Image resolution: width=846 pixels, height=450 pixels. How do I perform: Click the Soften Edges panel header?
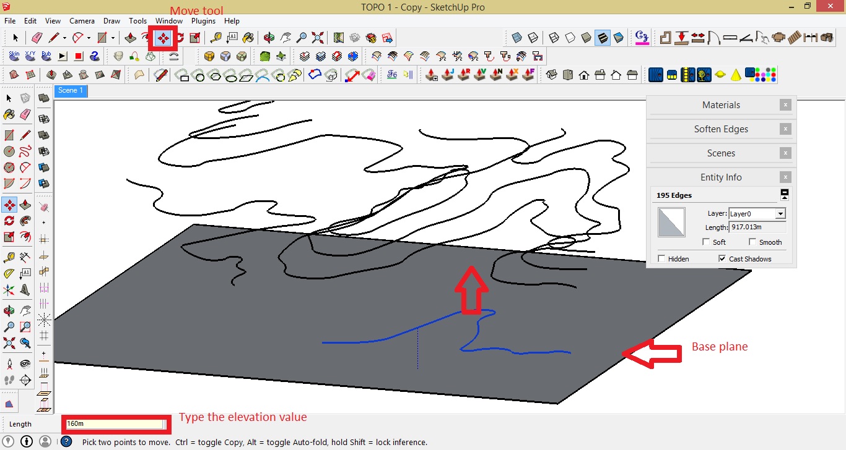click(x=721, y=129)
